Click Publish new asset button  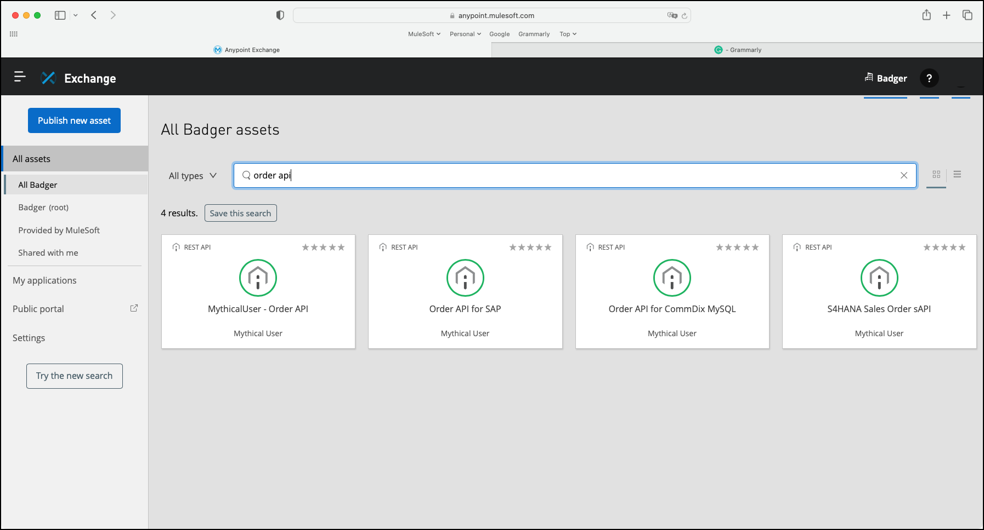coord(74,120)
